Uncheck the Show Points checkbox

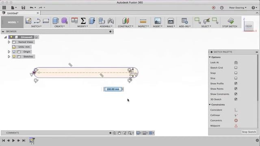click(236, 89)
